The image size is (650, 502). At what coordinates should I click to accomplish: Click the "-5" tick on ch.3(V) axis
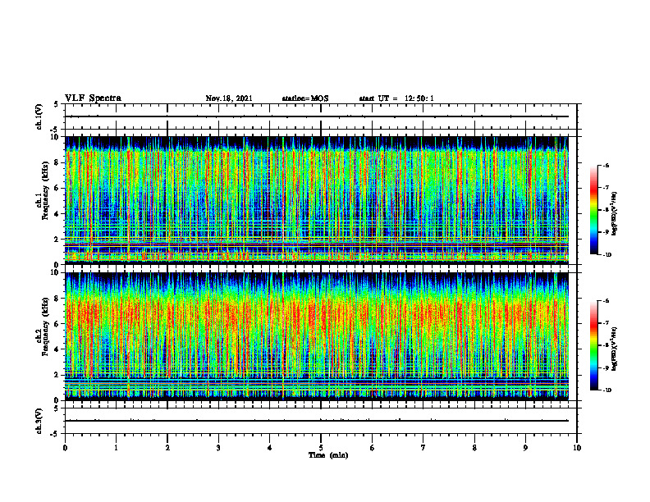pos(55,434)
